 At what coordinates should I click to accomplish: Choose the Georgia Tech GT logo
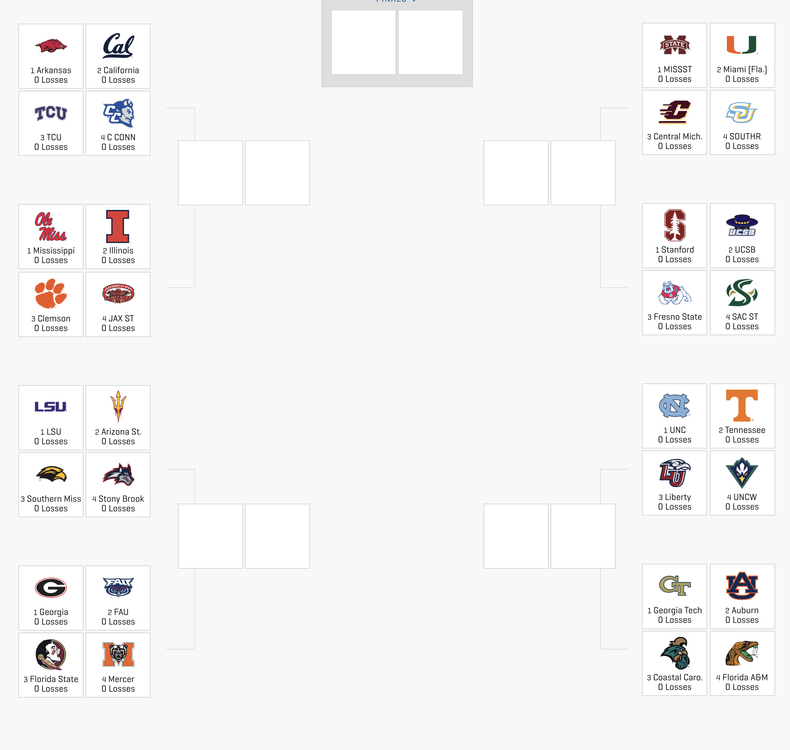[675, 586]
